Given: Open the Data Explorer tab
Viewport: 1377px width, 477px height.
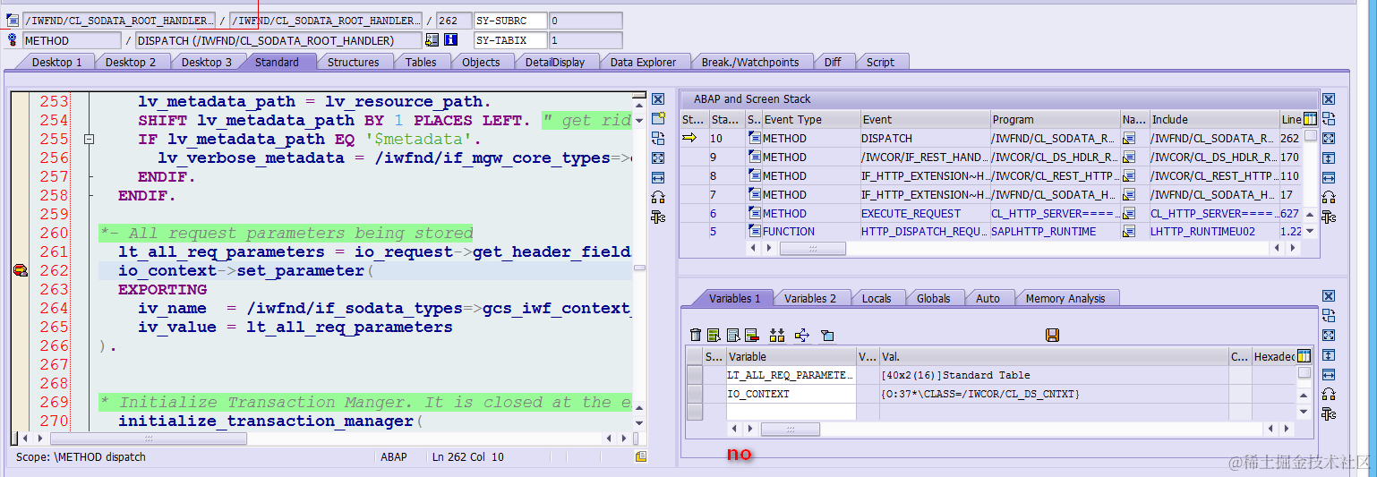Looking at the screenshot, I should pos(644,62).
